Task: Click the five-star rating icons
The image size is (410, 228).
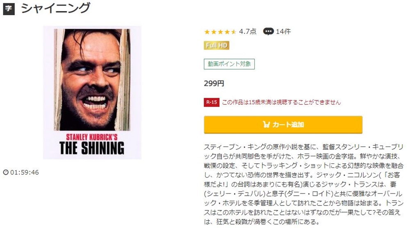Action: click(x=220, y=32)
